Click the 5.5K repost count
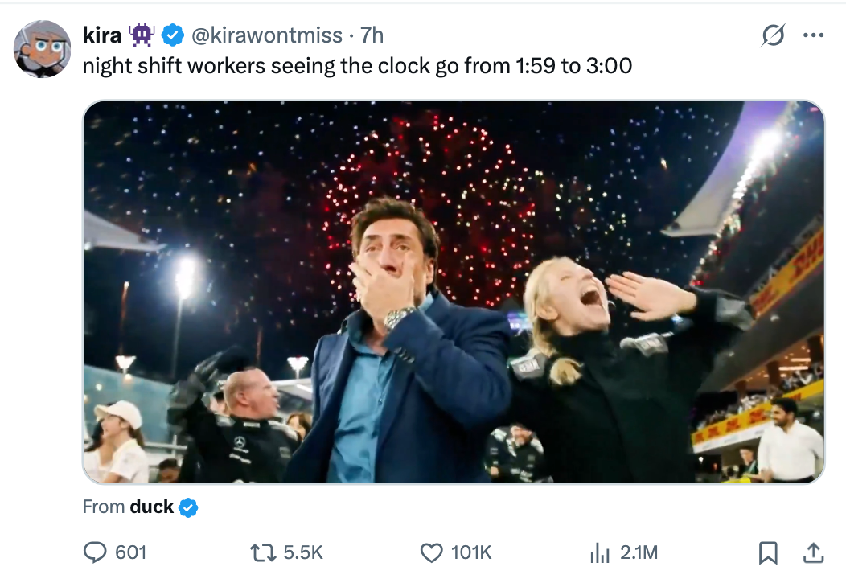846x579 pixels. pos(304,552)
